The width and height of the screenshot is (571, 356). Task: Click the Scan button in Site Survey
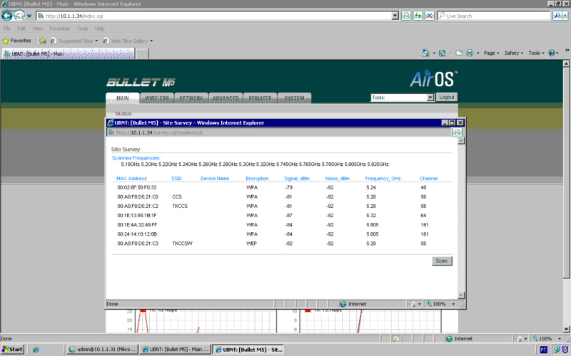click(x=442, y=261)
